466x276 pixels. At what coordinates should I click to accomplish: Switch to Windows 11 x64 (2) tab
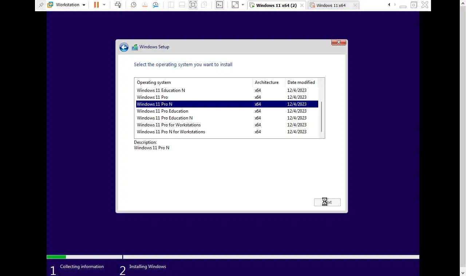(x=276, y=5)
